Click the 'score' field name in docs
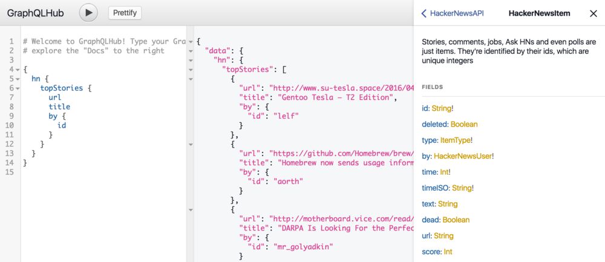Viewport: 605px width, 262px height. coord(431,252)
